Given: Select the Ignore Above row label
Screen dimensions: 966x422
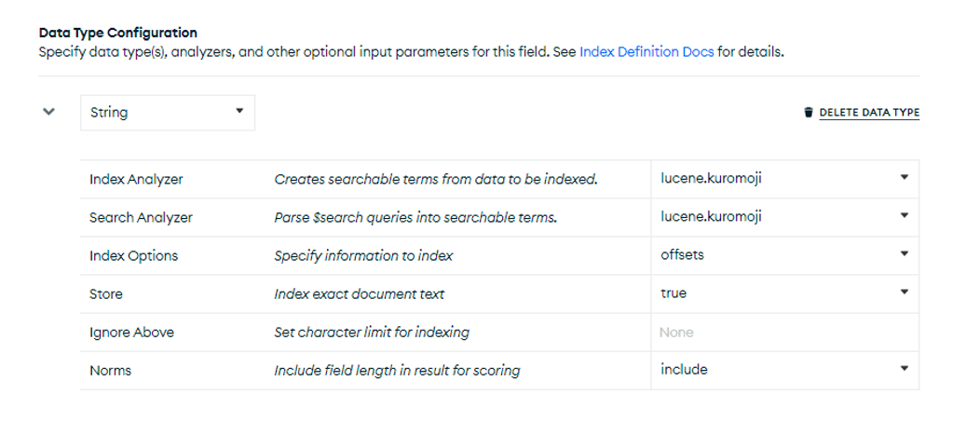Looking at the screenshot, I should pyautogui.click(x=132, y=333).
